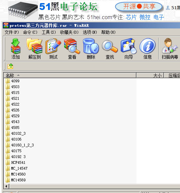The height and width of the screenshot is (193, 180).
Task: Click the scroll left arrow of horizontal scrollbar
Action: tap(6, 186)
